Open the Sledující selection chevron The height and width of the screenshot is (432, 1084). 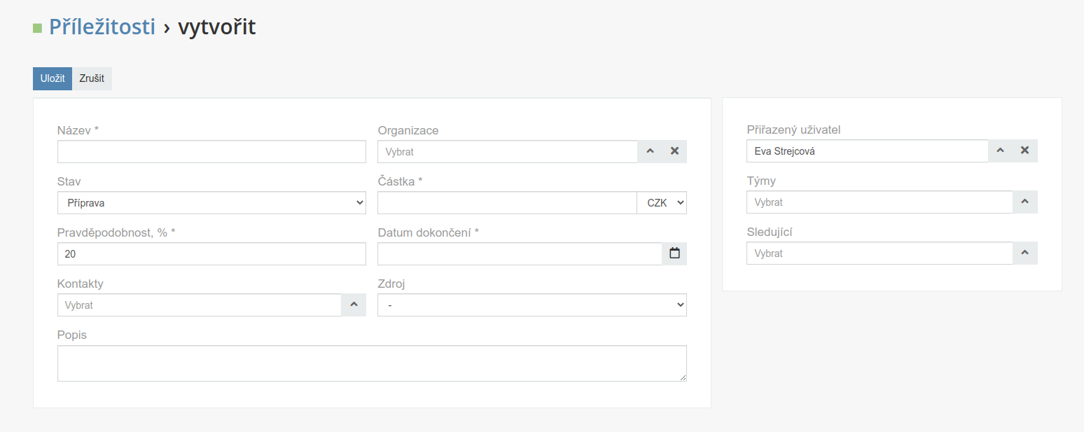coord(1025,253)
